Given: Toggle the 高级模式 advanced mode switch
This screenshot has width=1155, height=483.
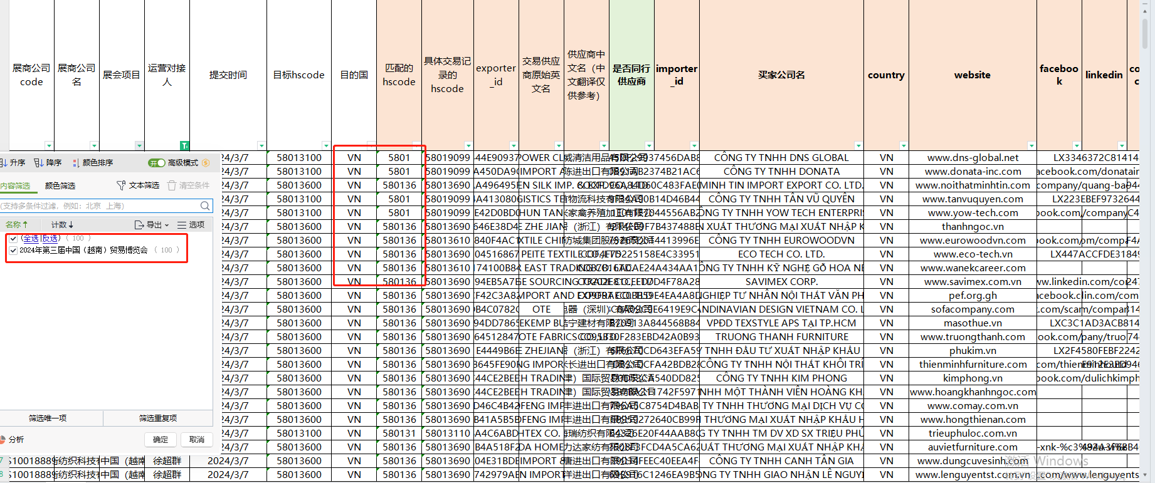Looking at the screenshot, I should [x=156, y=163].
